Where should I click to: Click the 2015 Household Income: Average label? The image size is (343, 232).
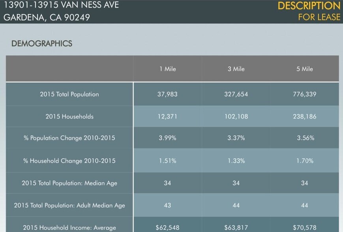[x=69, y=228]
